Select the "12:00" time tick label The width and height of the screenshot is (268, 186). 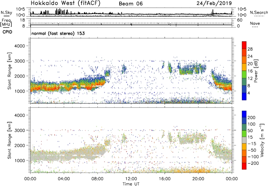coord(131,179)
